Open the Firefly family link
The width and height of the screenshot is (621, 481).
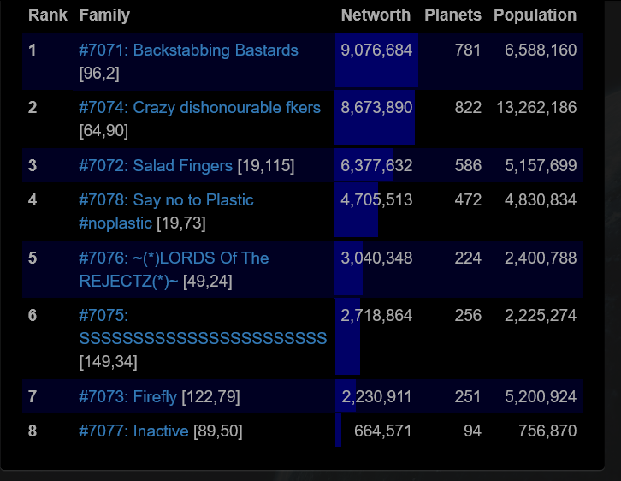(x=127, y=397)
